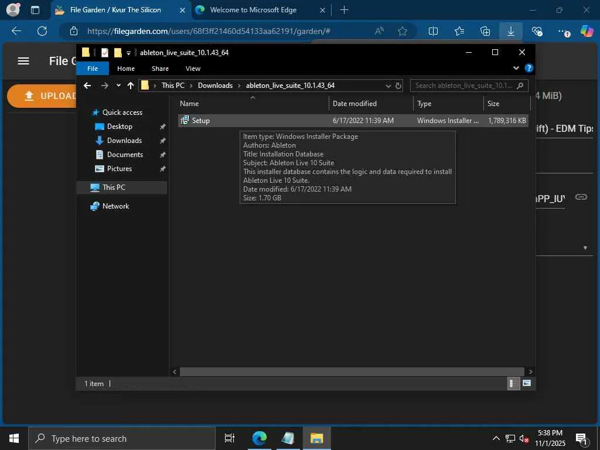The width and height of the screenshot is (600, 450).
Task: Click the File Explorer Help question mark icon
Action: point(529,69)
